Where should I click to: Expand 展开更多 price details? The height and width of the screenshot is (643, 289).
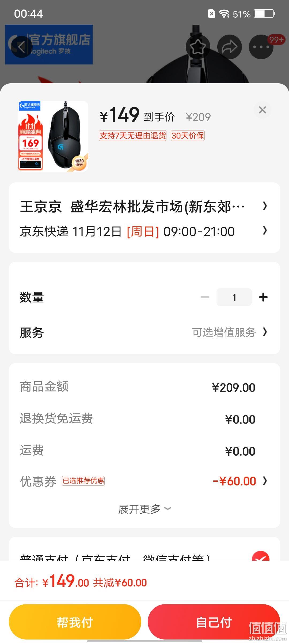pos(144,509)
